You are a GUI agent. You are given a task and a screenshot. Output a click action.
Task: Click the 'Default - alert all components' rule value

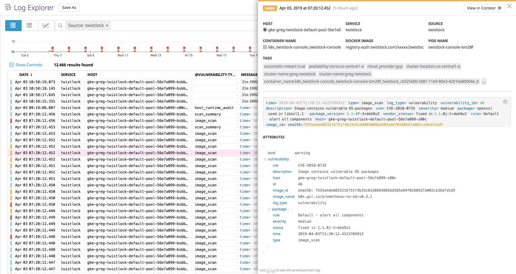pos(331,215)
